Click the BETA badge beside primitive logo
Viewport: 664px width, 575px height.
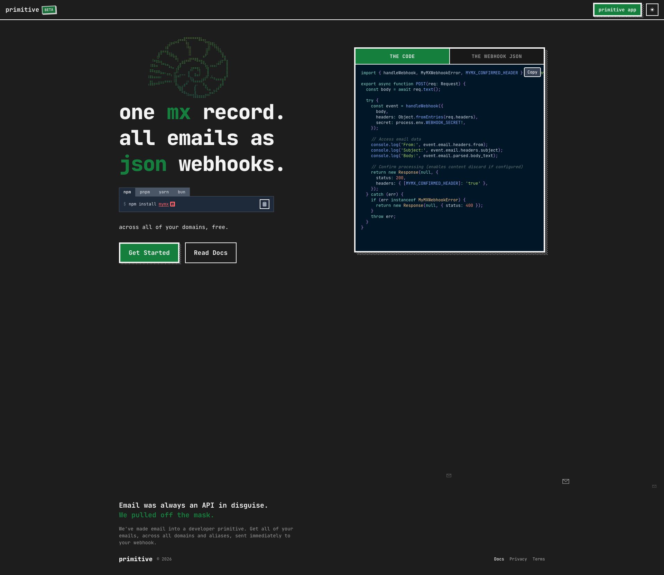click(48, 10)
